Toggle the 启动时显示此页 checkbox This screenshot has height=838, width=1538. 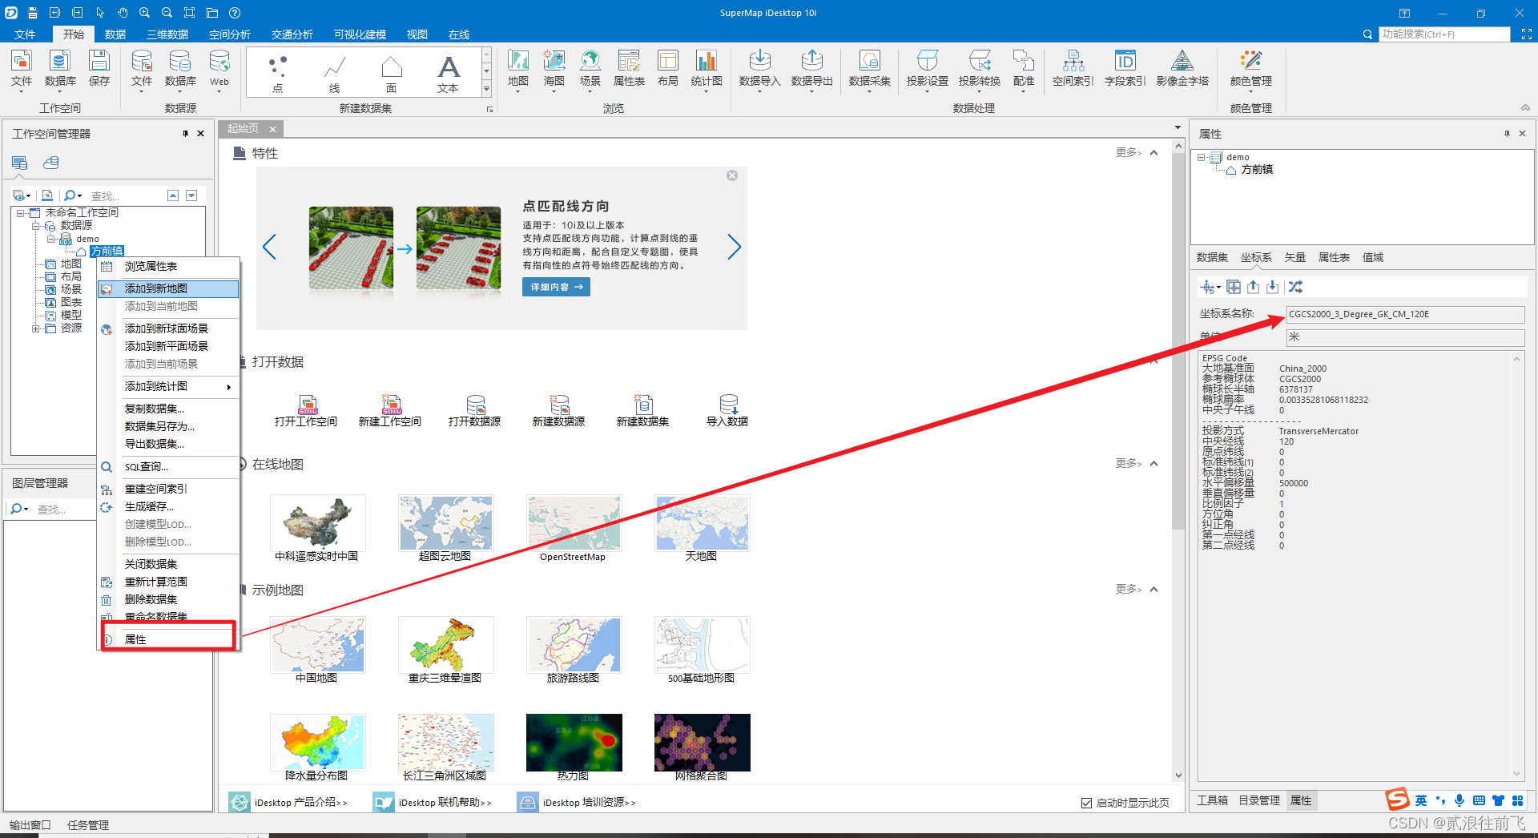pos(1086,802)
